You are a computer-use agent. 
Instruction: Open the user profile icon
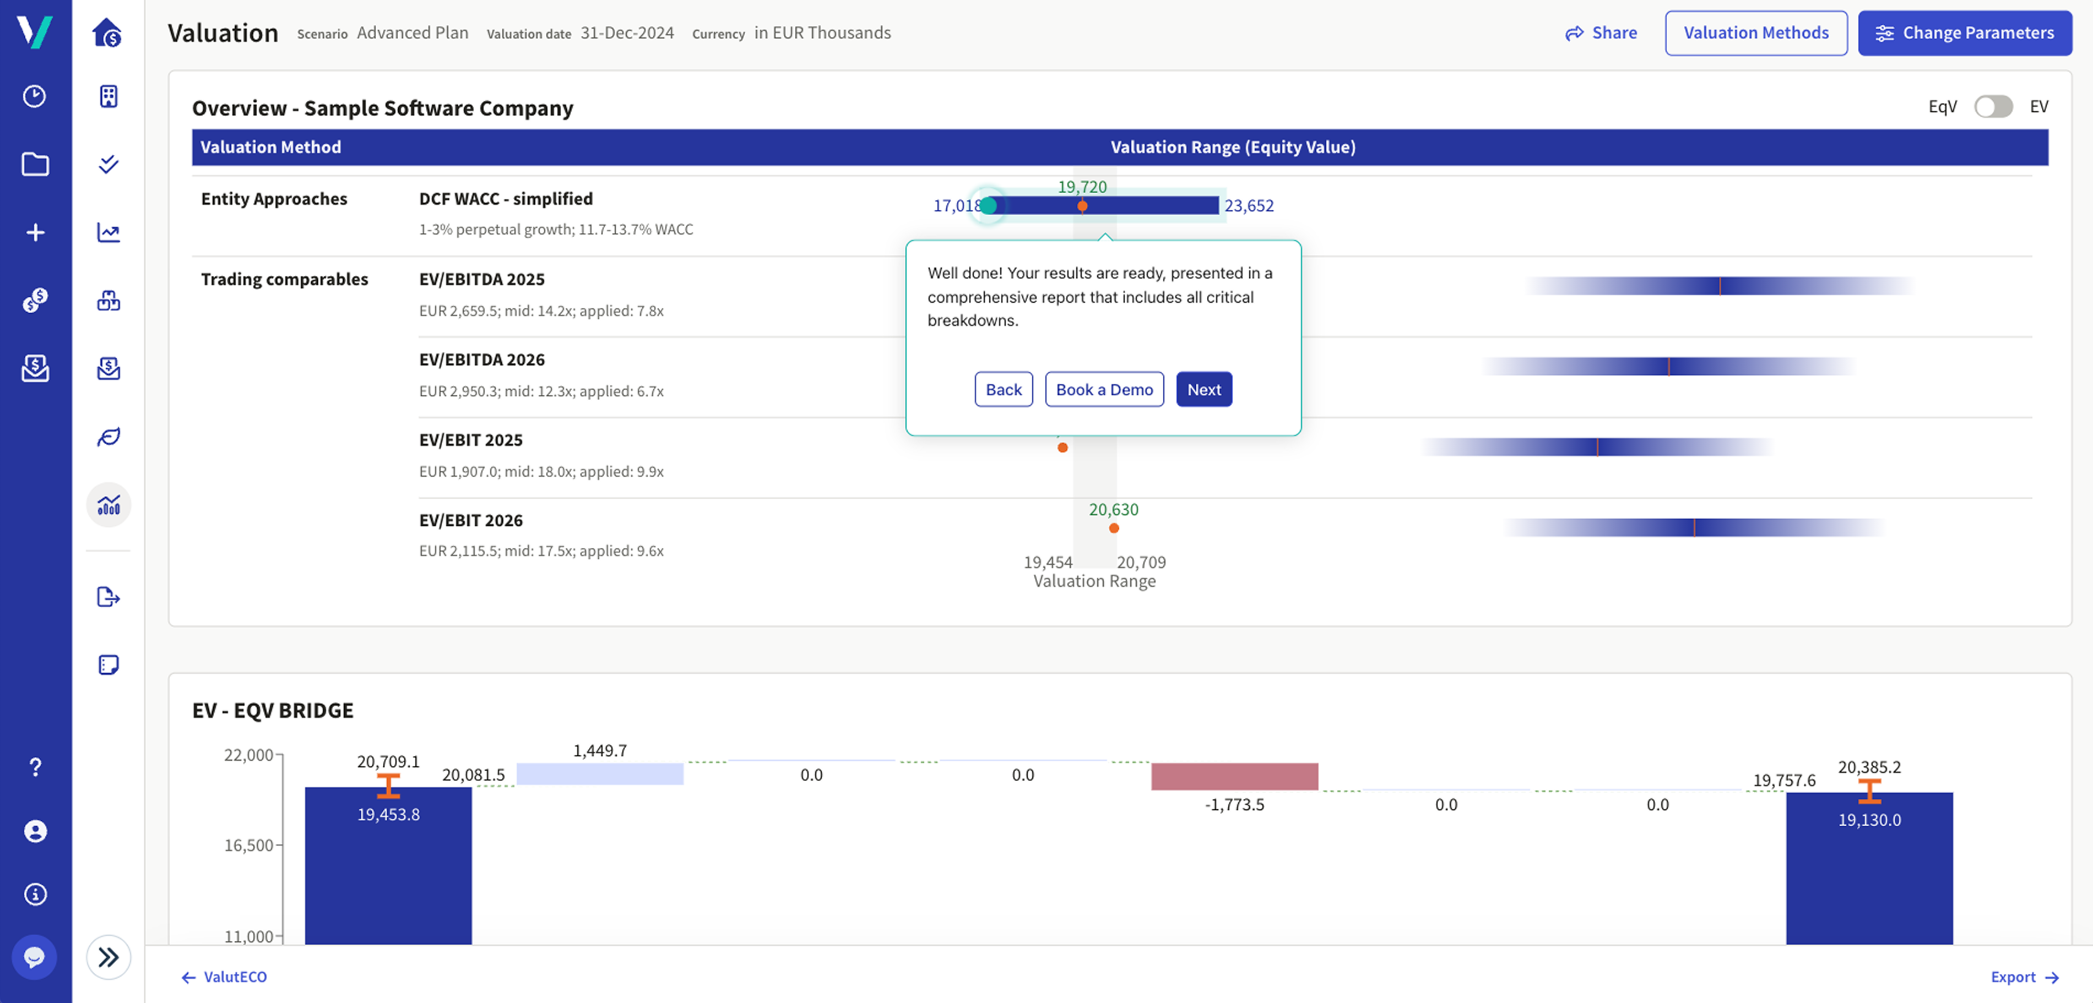click(x=35, y=831)
